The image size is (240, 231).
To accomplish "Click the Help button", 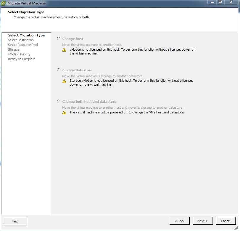I will click(15, 221).
